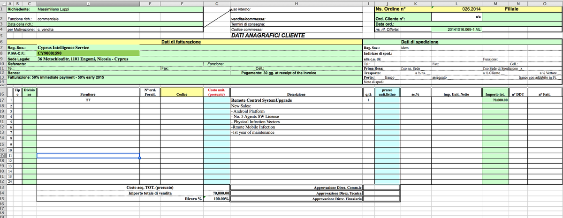563x218 pixels.
Task: Click 'Costo acq. TOT. (presunto)' label
Action: pos(150,188)
